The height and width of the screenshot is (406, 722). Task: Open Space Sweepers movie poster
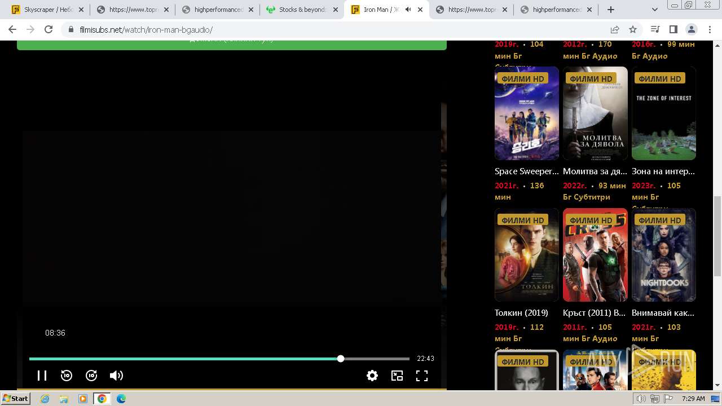point(527,113)
